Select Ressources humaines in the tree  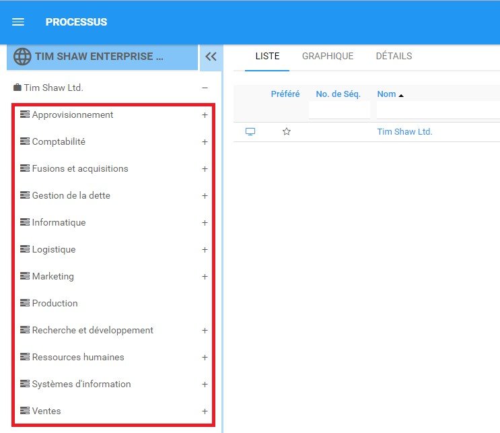[x=78, y=357]
